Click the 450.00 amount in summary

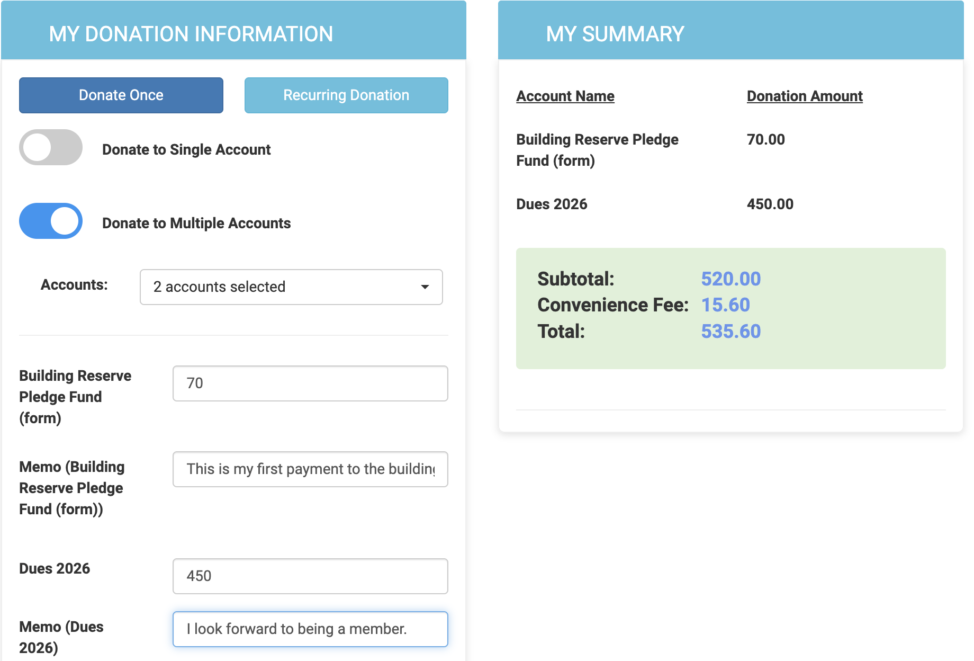click(770, 204)
